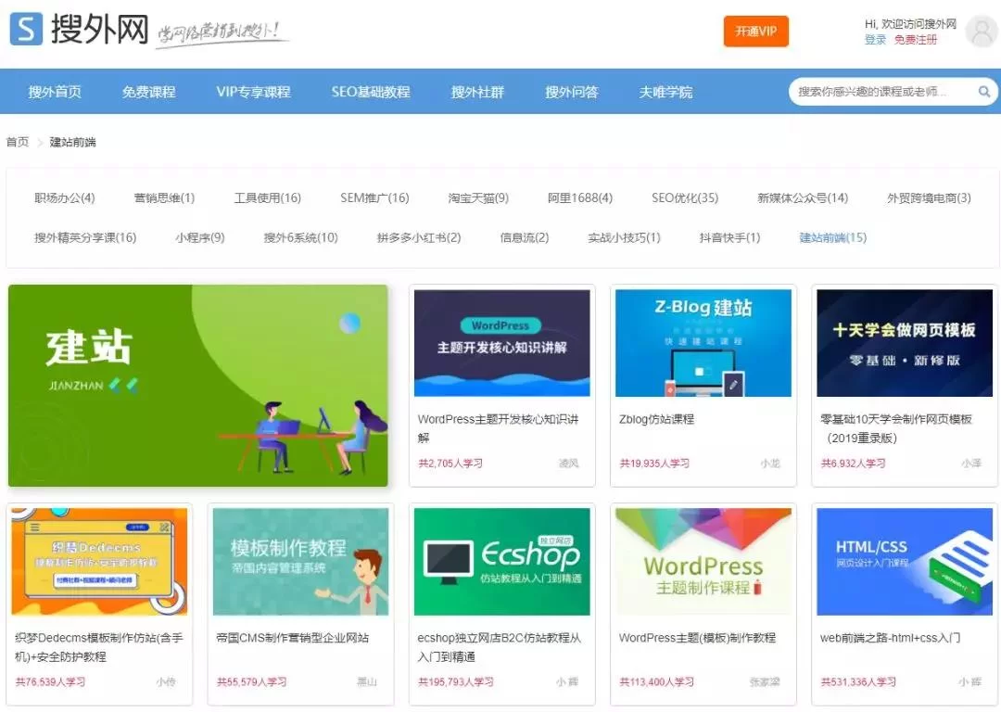This screenshot has width=1001, height=712.
Task: Select the 搜外首页 menu item
Action: click(x=53, y=92)
